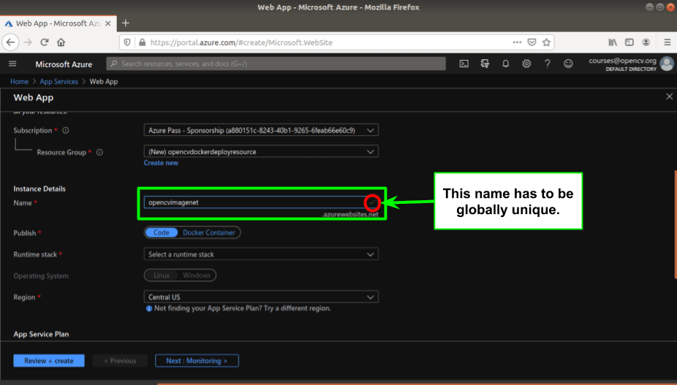
Task: Open a new browser tab
Action: [x=125, y=23]
